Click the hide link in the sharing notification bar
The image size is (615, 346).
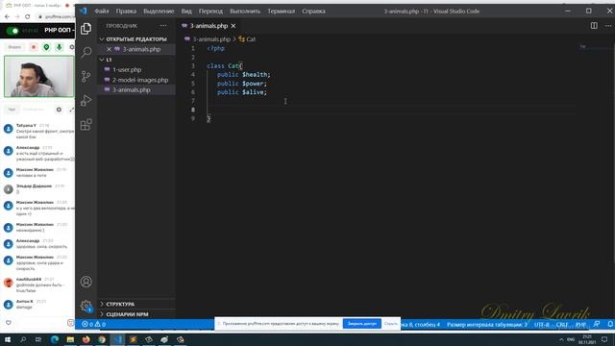click(x=391, y=324)
